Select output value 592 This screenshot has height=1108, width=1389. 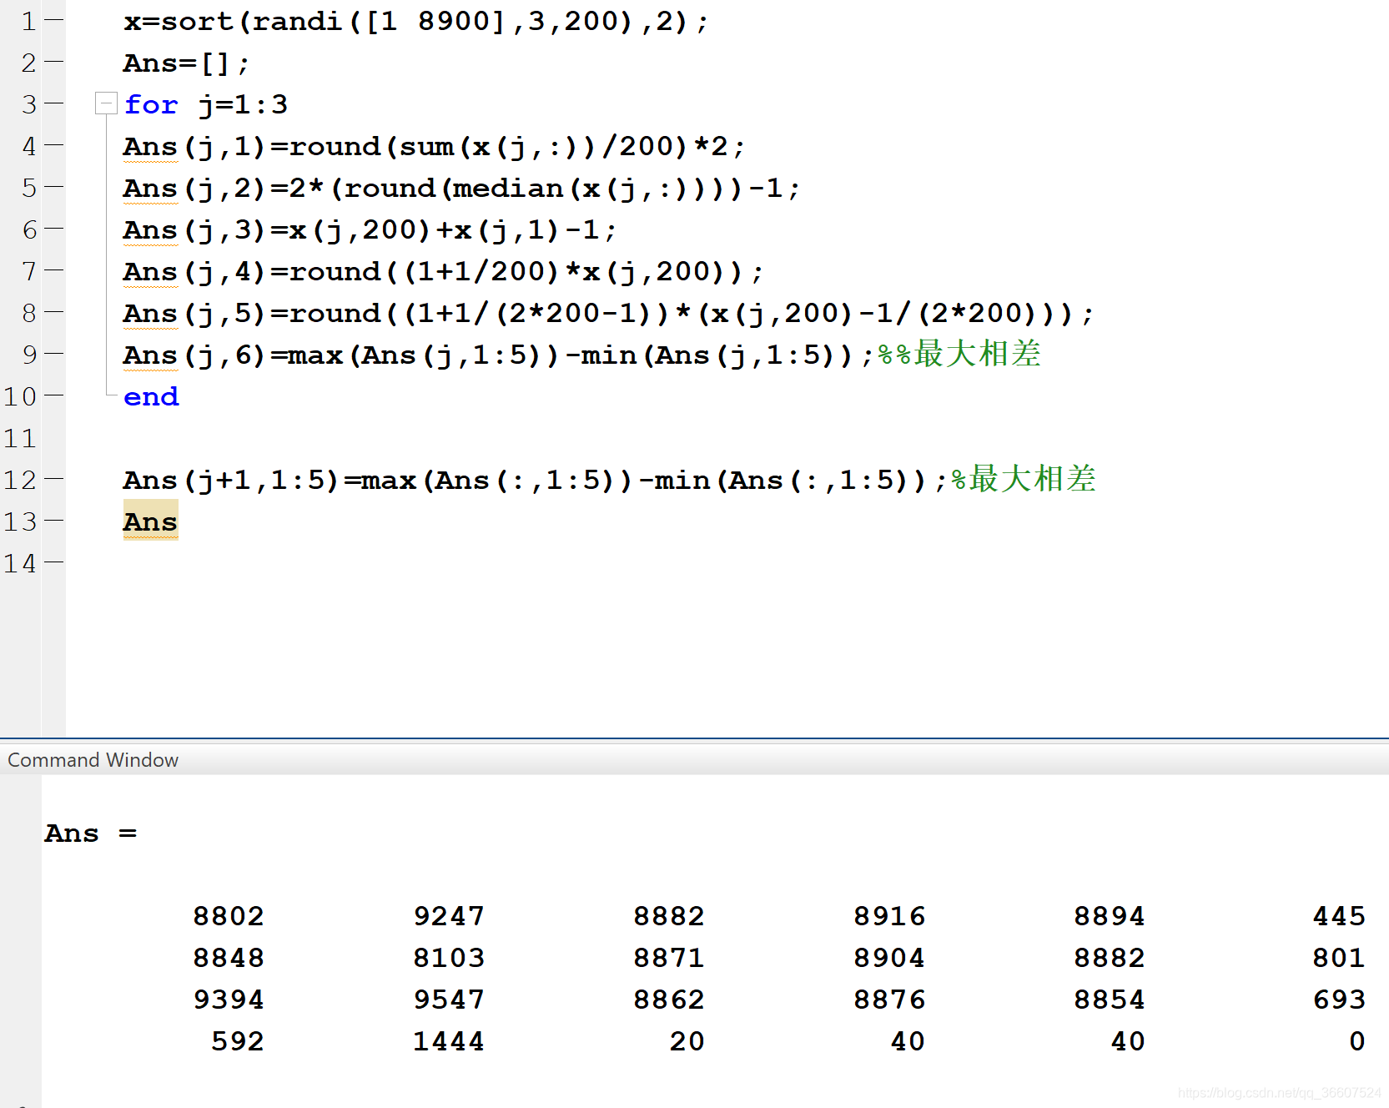237,1041
